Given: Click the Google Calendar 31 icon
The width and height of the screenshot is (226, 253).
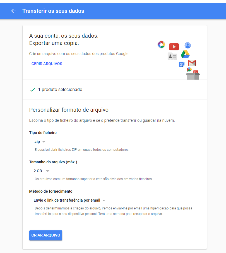Looking at the screenshot, I should point(182,64).
